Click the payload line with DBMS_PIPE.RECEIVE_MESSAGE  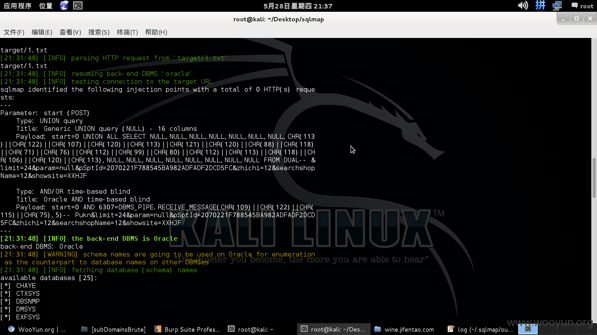pyautogui.click(x=165, y=207)
